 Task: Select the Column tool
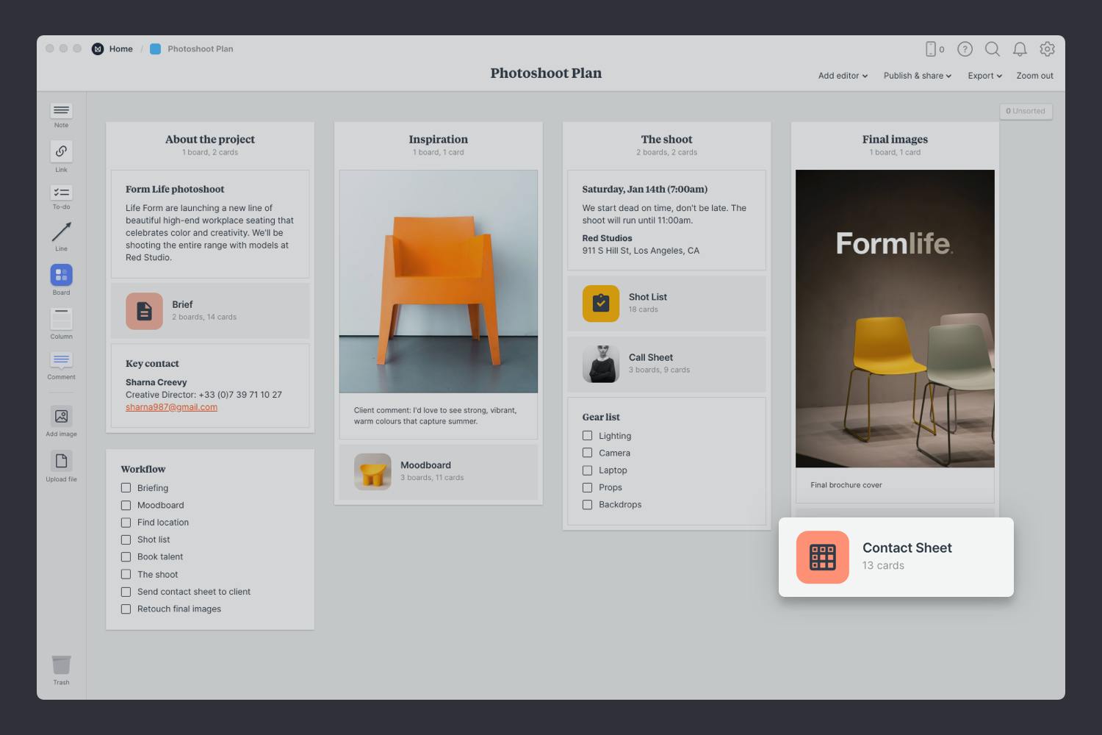pyautogui.click(x=61, y=319)
